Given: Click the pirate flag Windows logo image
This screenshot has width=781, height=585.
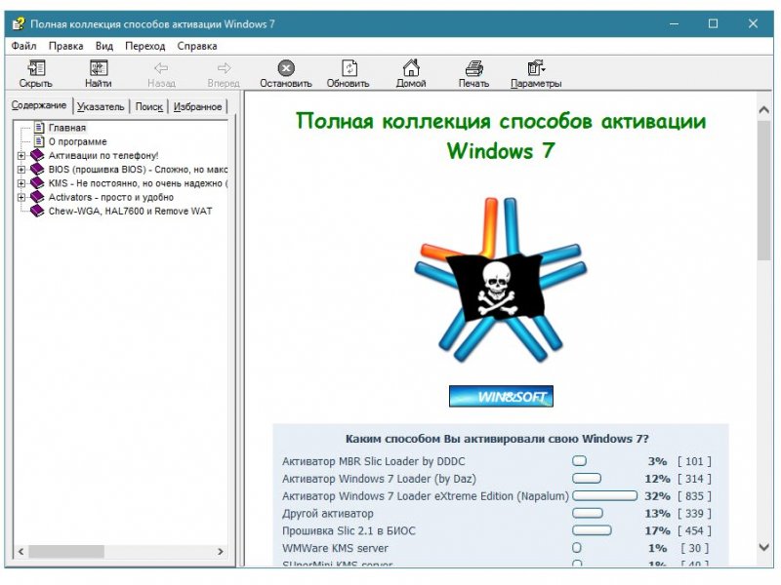Looking at the screenshot, I should point(501,280).
